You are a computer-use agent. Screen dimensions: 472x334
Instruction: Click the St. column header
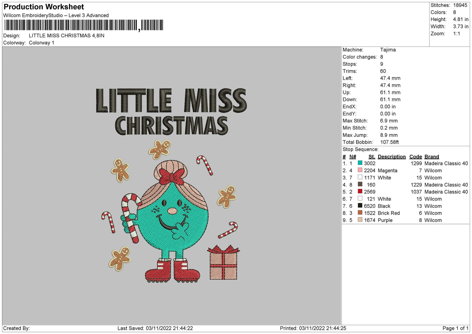pyautogui.click(x=372, y=157)
